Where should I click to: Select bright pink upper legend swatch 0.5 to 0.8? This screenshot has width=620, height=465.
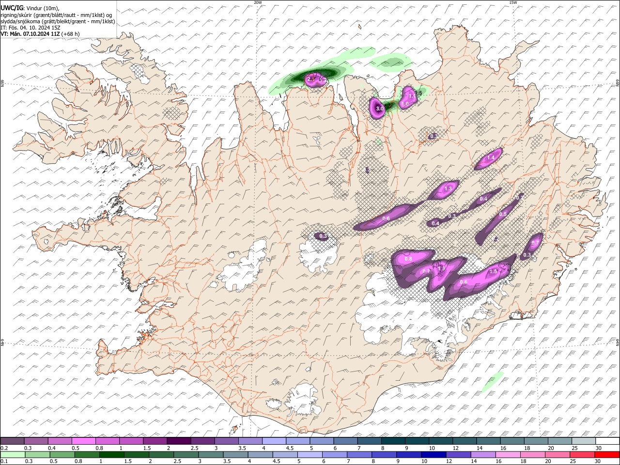pos(83,441)
